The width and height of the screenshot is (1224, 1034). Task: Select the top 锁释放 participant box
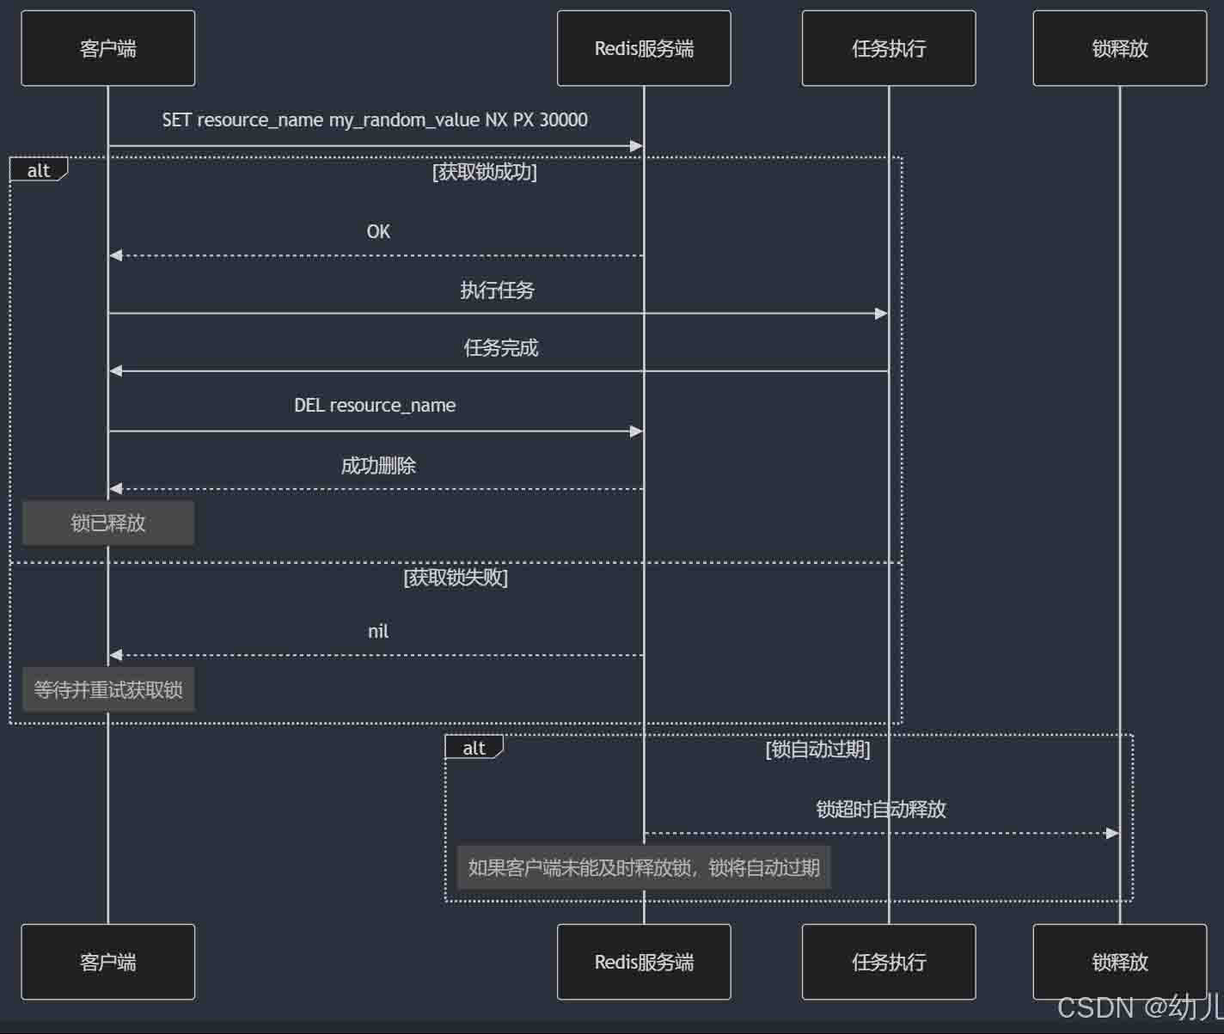(x=1119, y=48)
